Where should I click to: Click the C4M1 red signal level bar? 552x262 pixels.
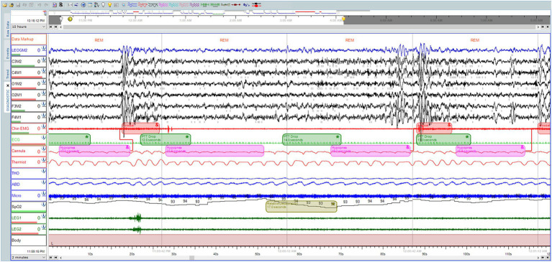(27, 77)
